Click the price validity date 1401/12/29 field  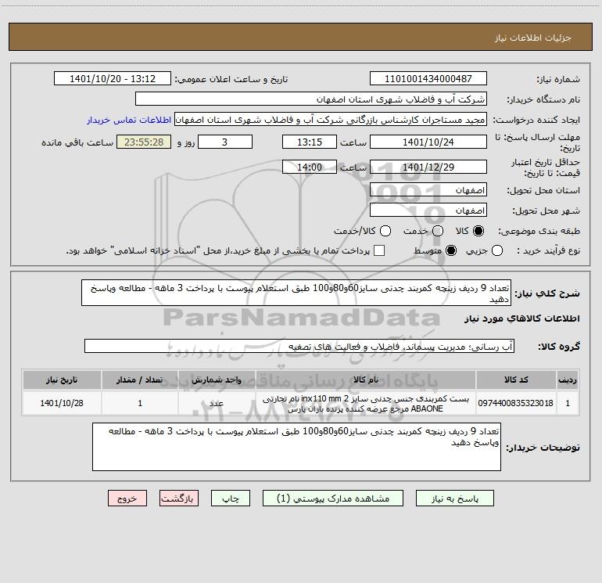click(x=428, y=167)
